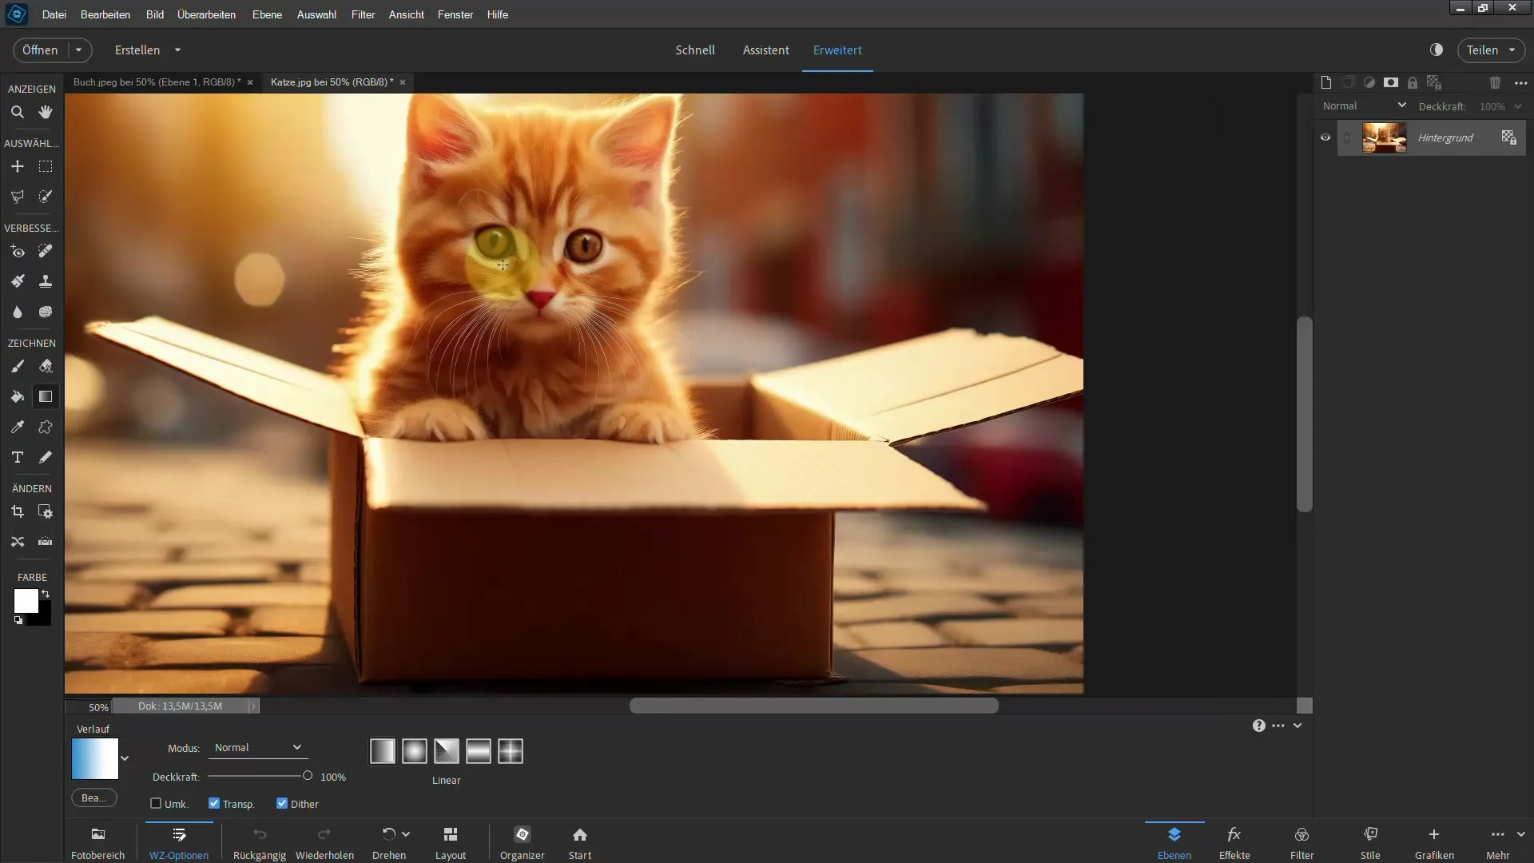Click the Healing Brush tool
The width and height of the screenshot is (1534, 863).
46,251
